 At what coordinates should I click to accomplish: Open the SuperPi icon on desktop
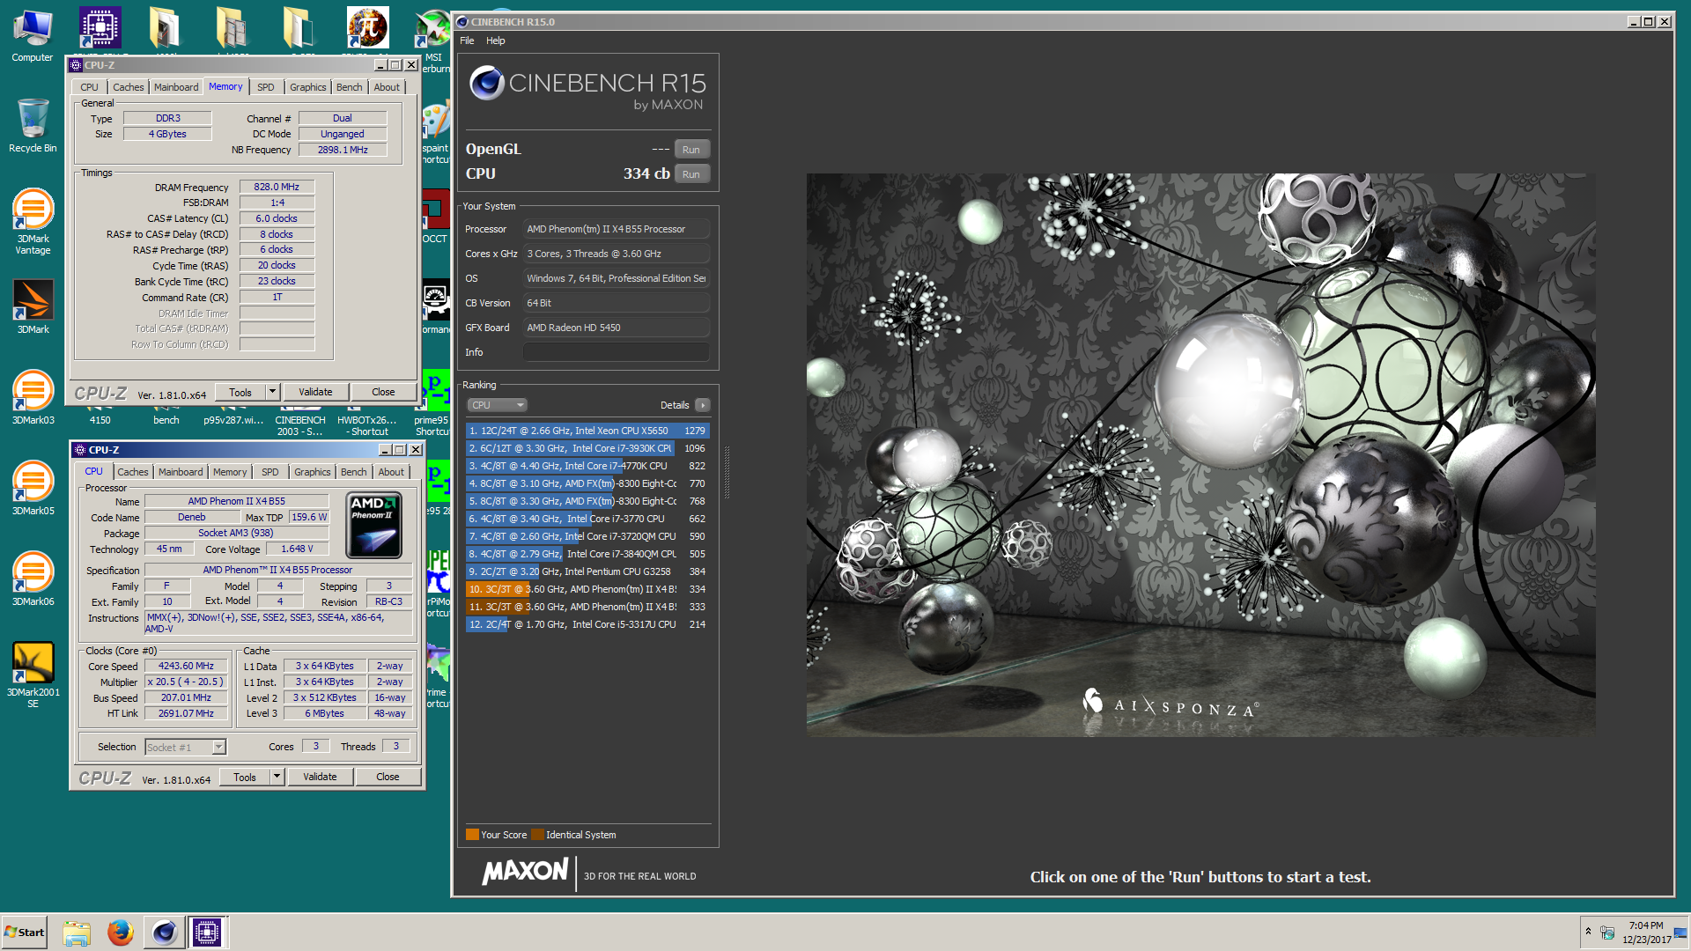click(367, 28)
